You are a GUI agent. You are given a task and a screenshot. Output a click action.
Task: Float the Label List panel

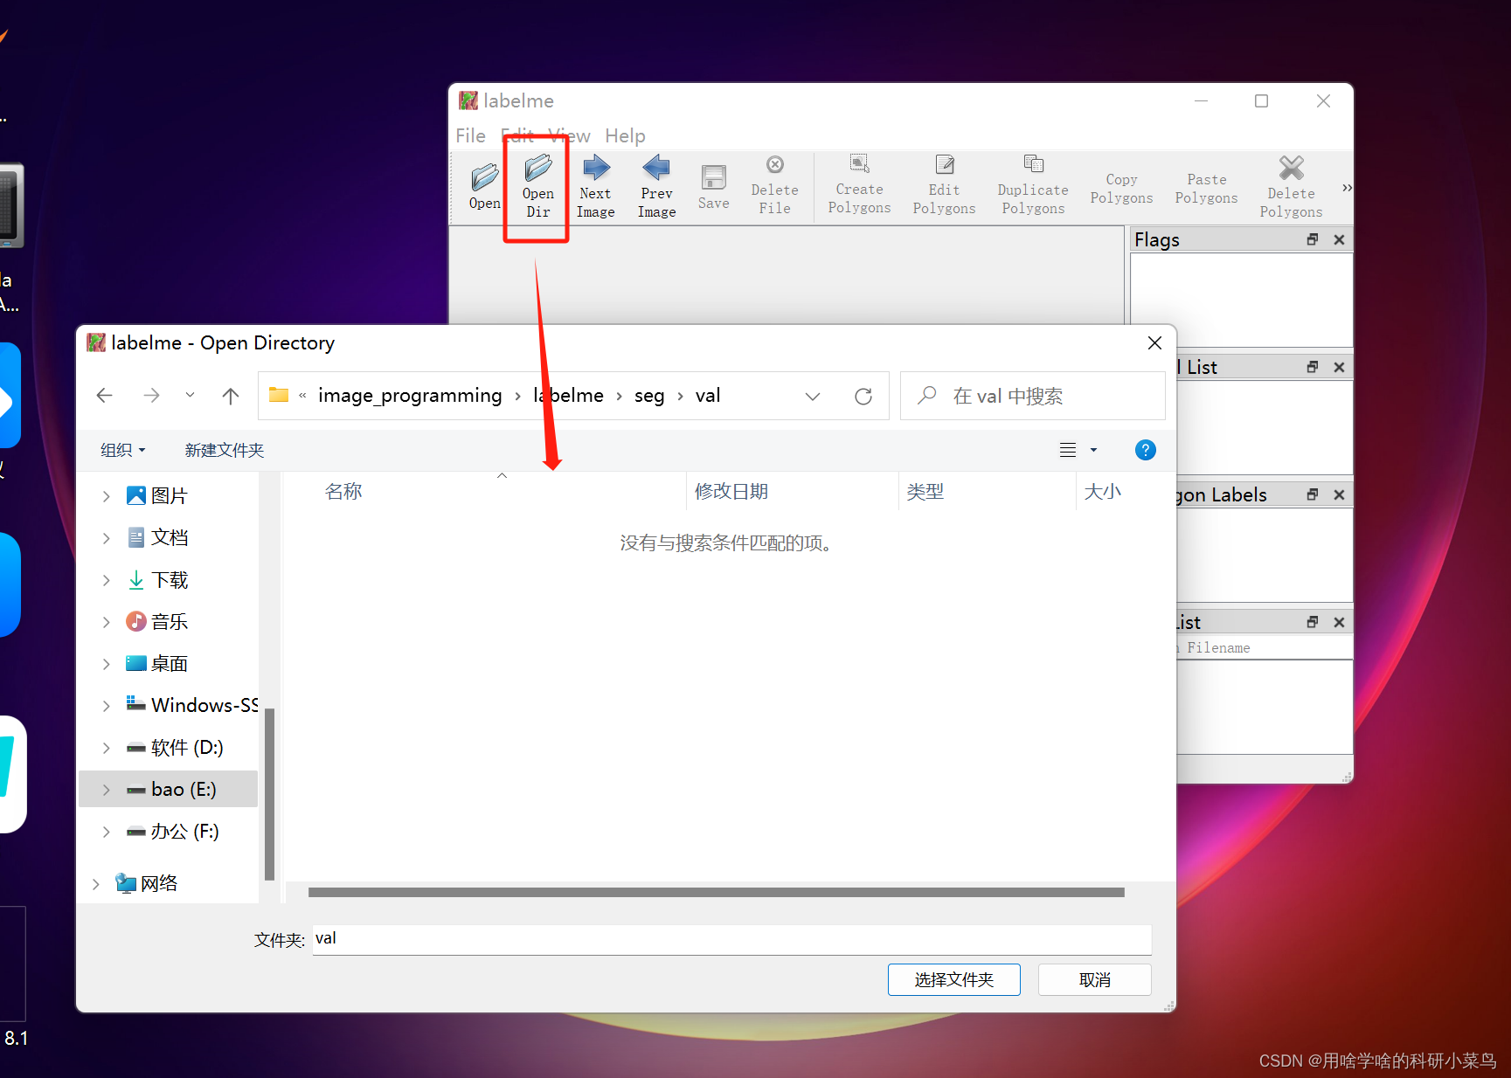tap(1312, 367)
